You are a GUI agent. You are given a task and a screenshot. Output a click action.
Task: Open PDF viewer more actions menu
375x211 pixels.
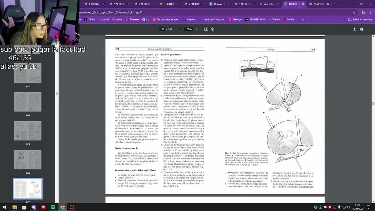click(369, 29)
